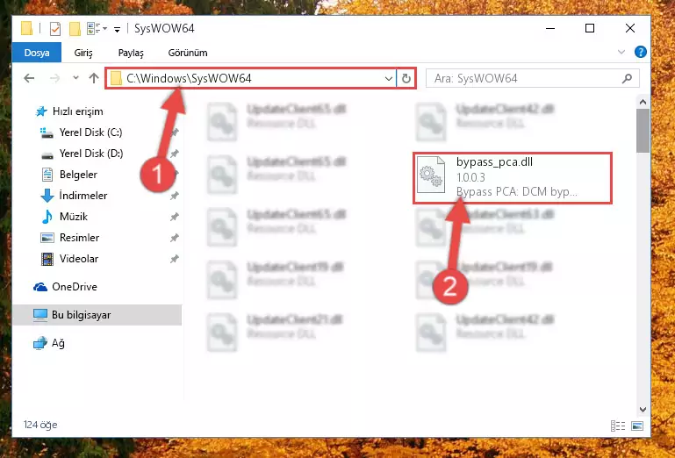Select OneDrive in navigation pane
This screenshot has height=458, width=675.
pos(75,287)
